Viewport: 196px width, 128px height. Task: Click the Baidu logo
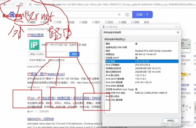(12, 15)
